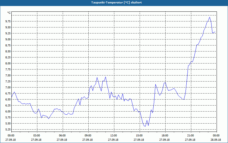
Task: Click the '27.09.18' date beneath '12:00'
Action: click(113, 140)
